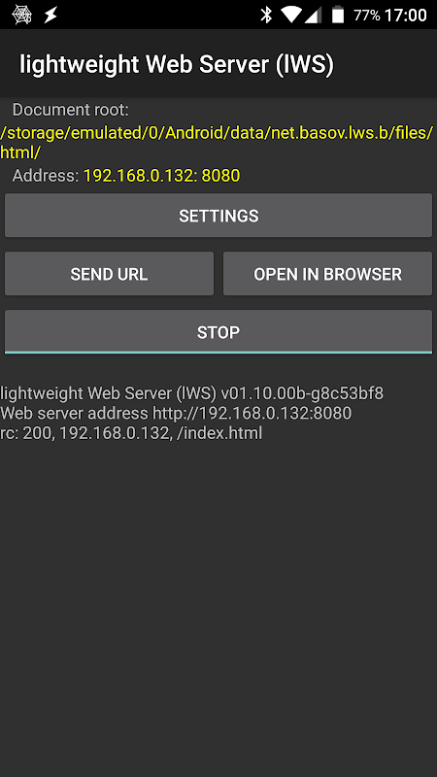Tap the spider web notification icon
The height and width of the screenshot is (777, 437).
click(21, 15)
